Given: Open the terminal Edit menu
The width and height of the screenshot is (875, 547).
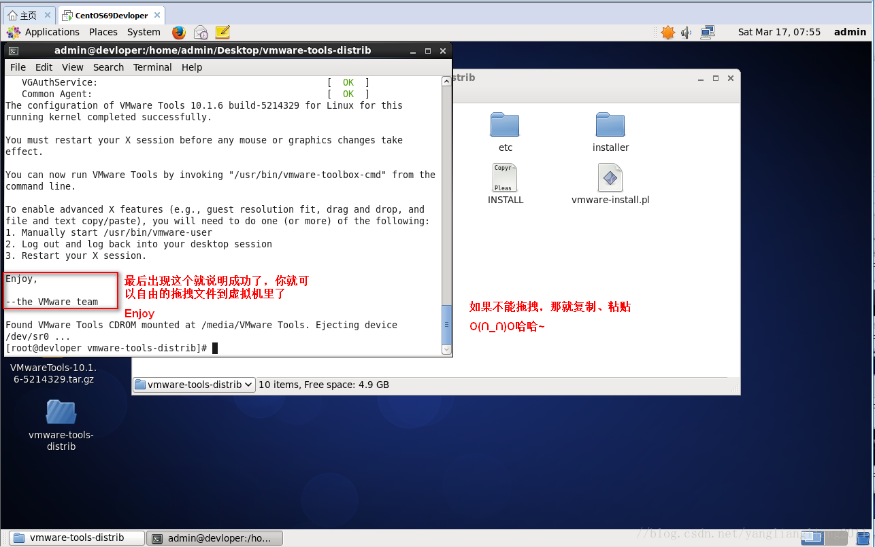Looking at the screenshot, I should [x=44, y=67].
